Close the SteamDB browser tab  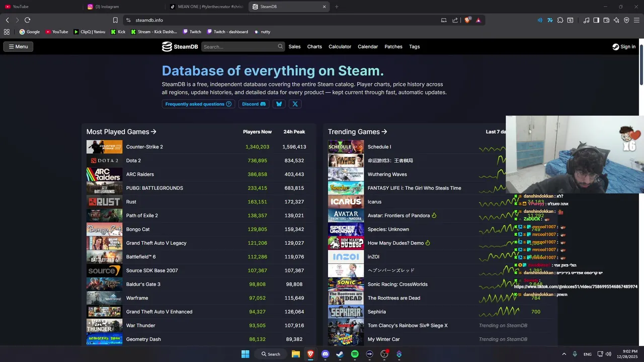pos(325,7)
